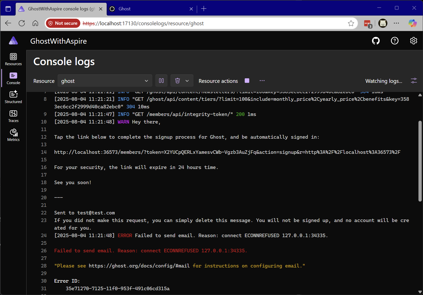Open the Resources page in sidebar

point(13,60)
